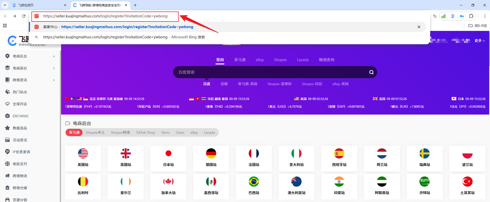Remove the 卖家中心 URL suggestion with X
The height and width of the screenshot is (202, 490).
(x=419, y=27)
